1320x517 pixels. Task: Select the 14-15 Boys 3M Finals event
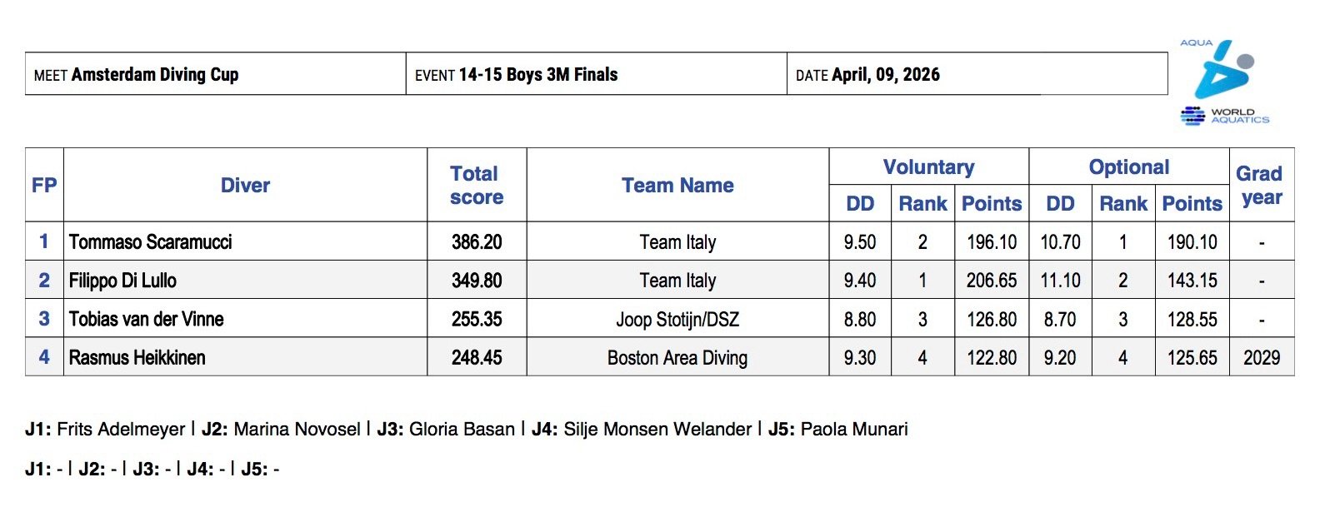[537, 75]
